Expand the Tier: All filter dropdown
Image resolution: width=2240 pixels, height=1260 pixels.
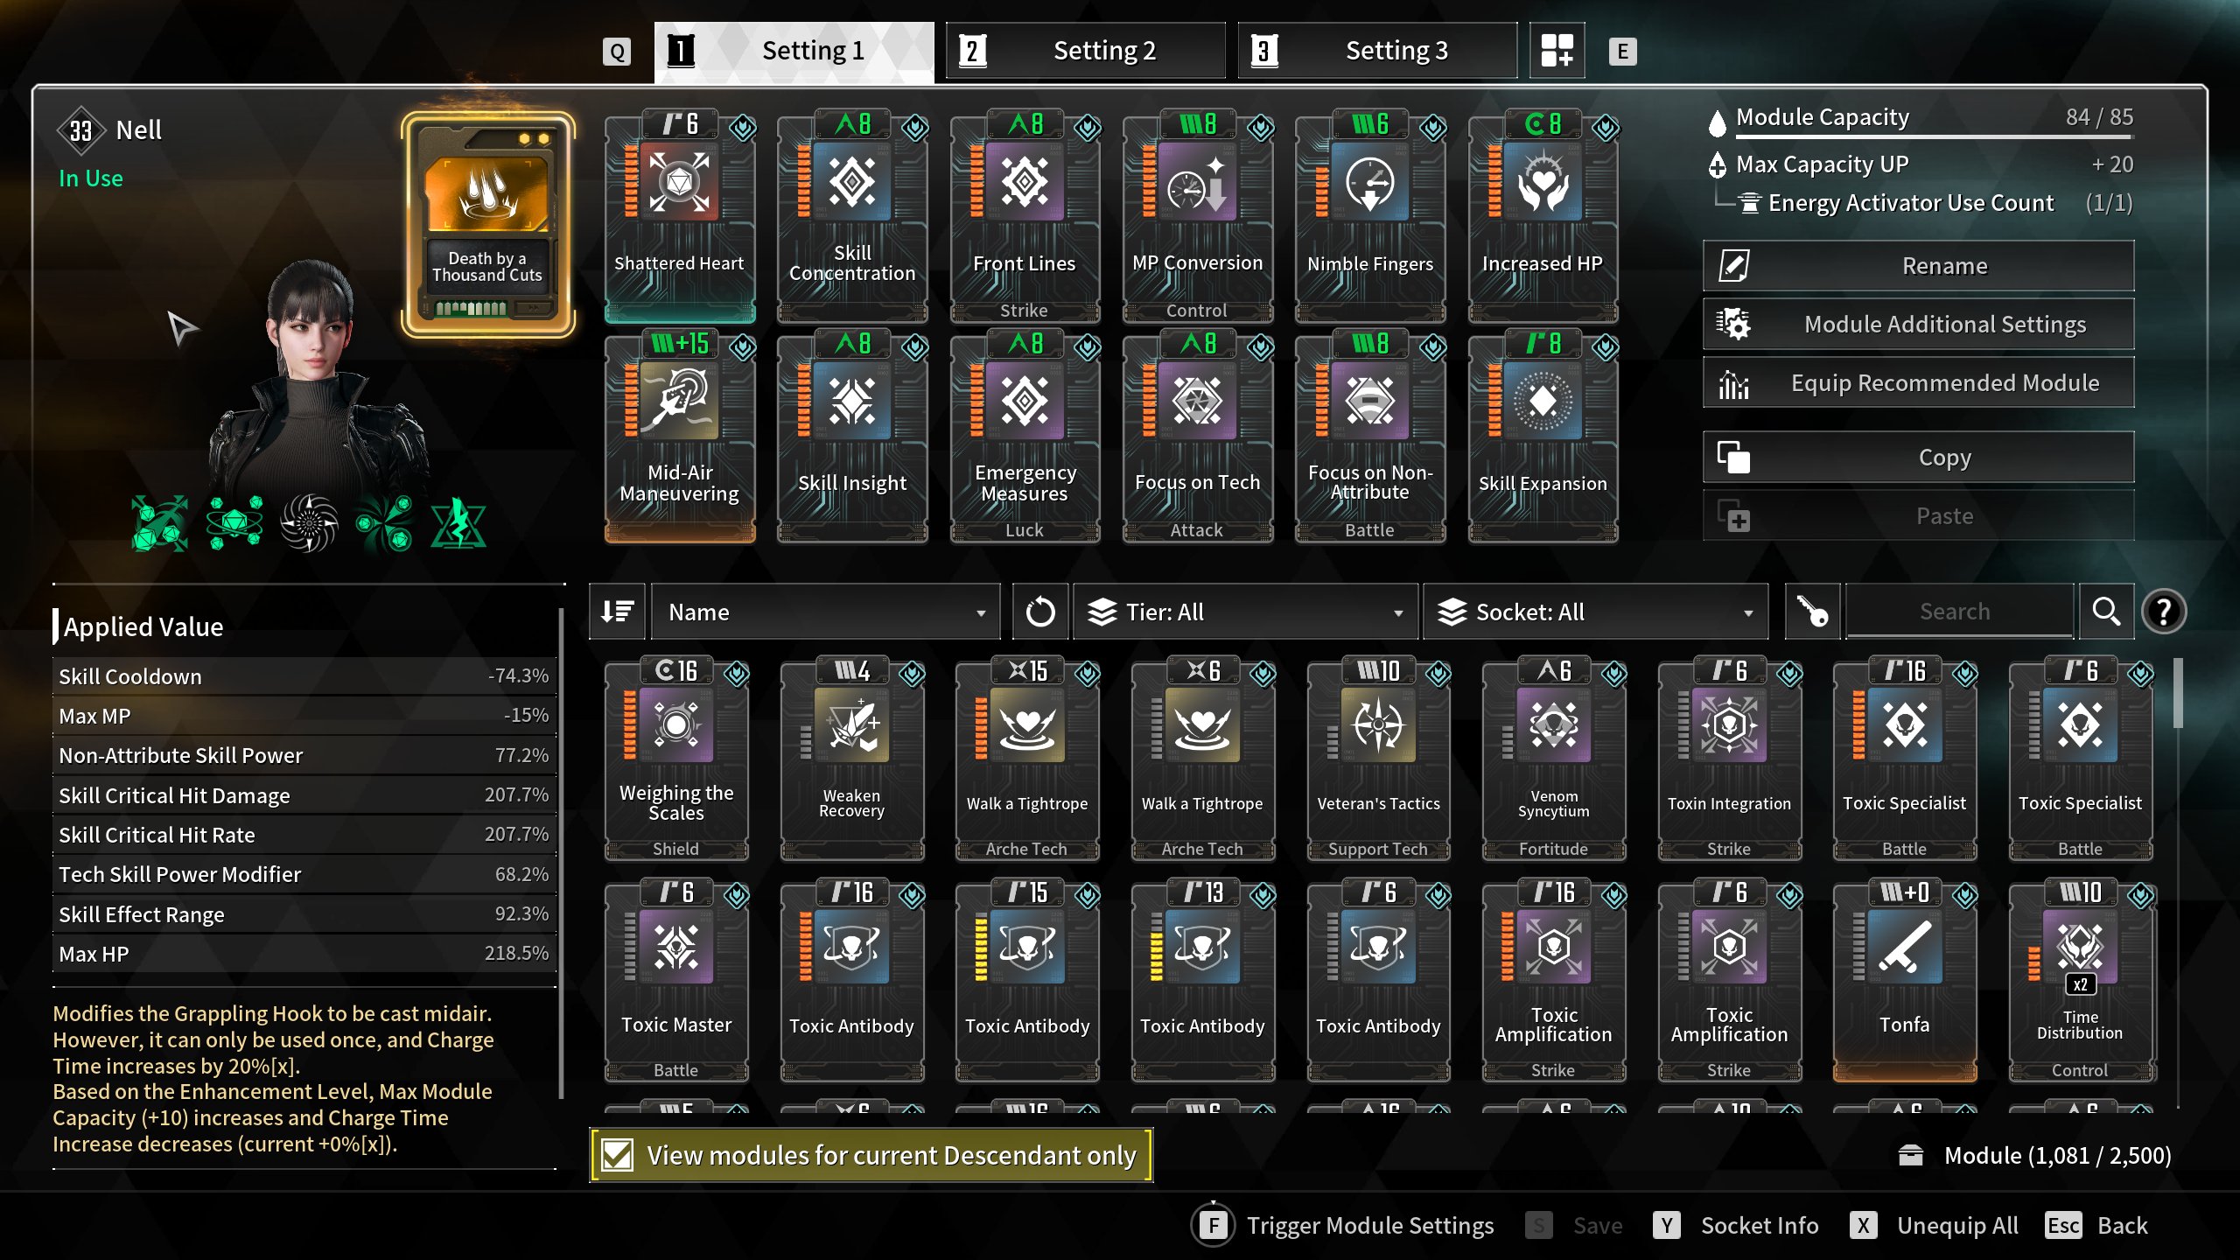pyautogui.click(x=1245, y=612)
